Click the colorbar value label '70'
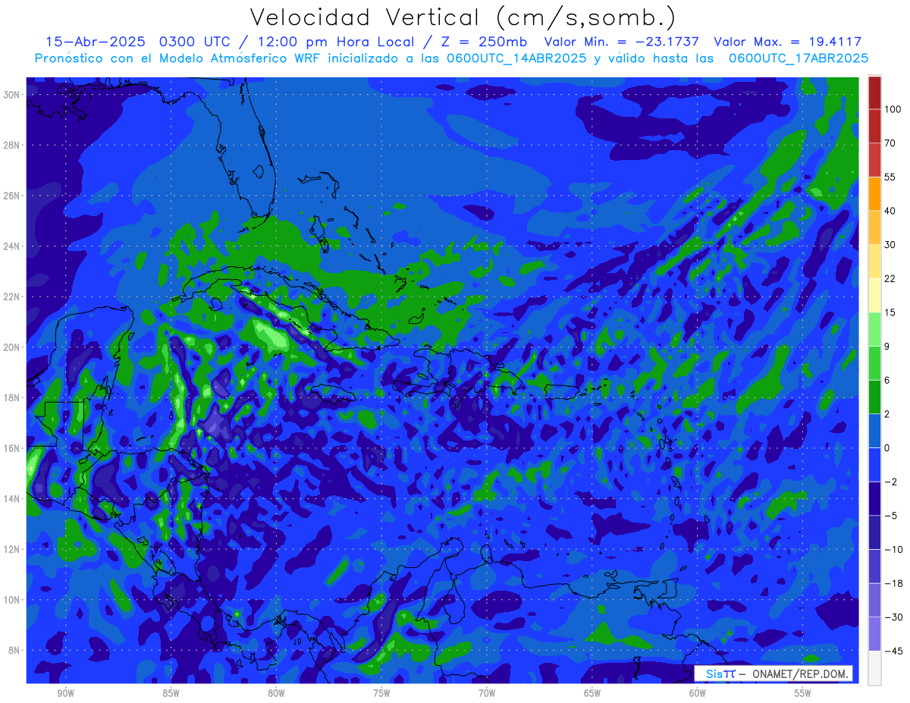The width and height of the screenshot is (910, 703). (x=890, y=143)
